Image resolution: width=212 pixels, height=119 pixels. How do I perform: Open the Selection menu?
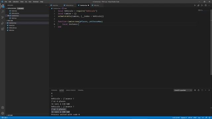[16, 2]
